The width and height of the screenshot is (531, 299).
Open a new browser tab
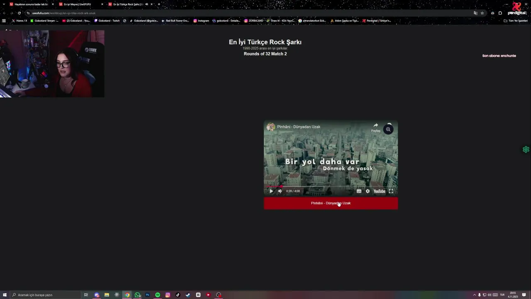coord(159,4)
